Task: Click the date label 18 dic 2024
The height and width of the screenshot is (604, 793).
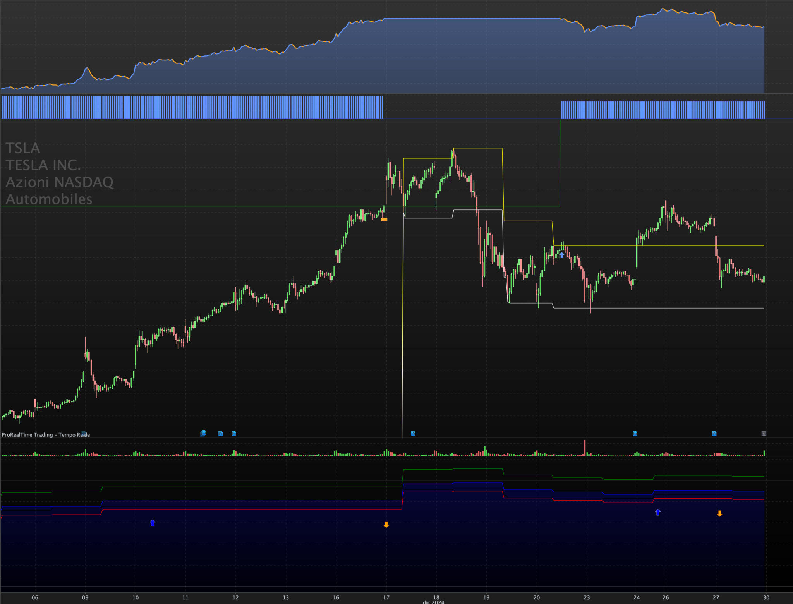Action: point(436,599)
